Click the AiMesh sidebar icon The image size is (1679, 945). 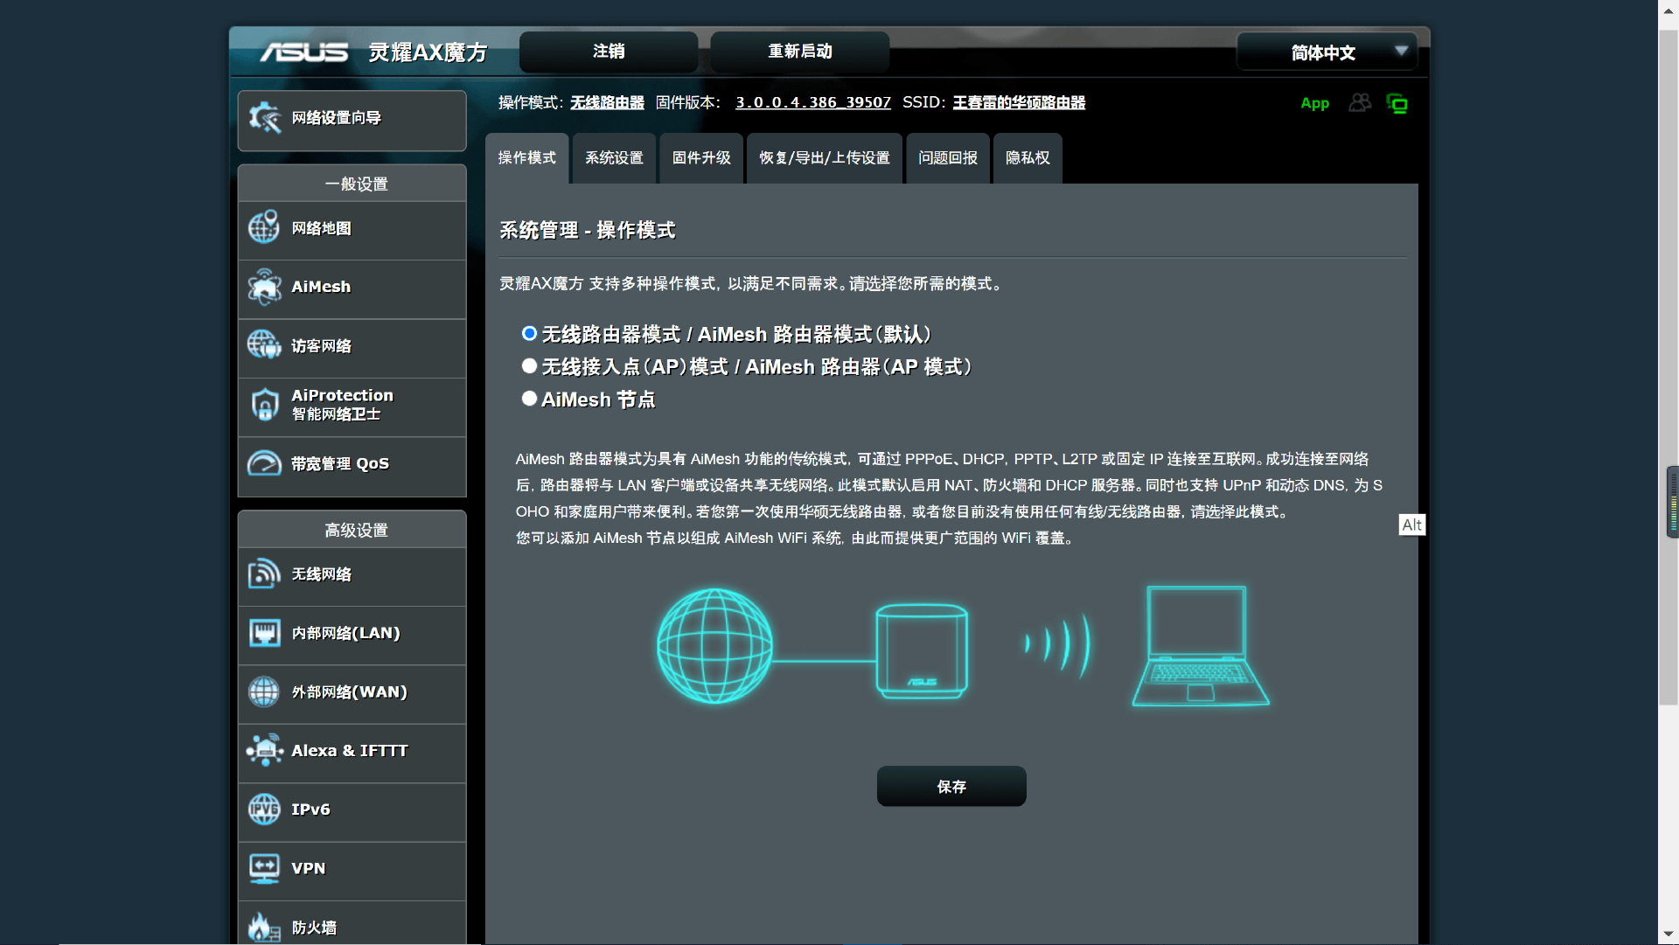[264, 287]
